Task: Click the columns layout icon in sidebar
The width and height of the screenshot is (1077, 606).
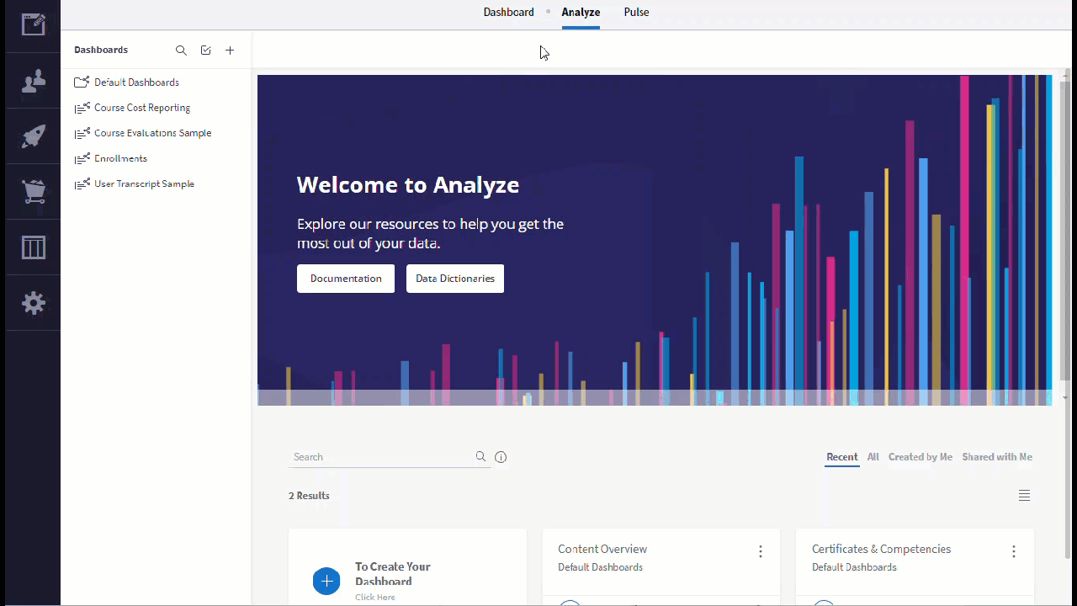Action: [x=34, y=247]
